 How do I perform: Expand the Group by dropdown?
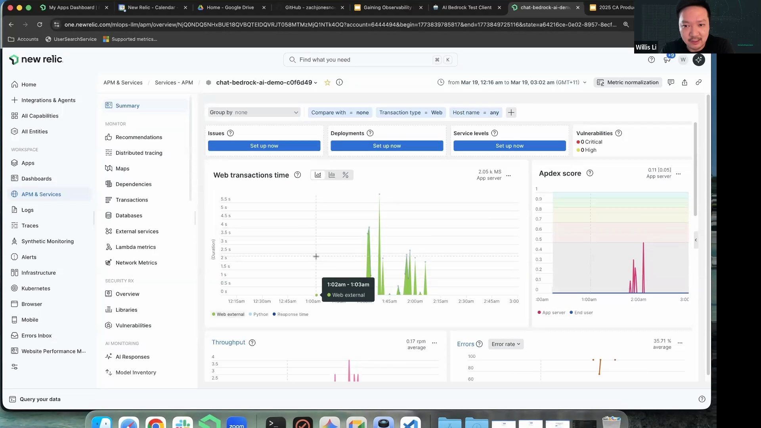(x=254, y=113)
